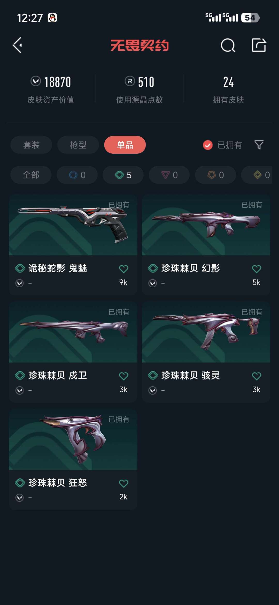The image size is (279, 605).
Task: Open the 诡秘蛇影 鬼魅 pistol thumbnail
Action: click(x=73, y=225)
